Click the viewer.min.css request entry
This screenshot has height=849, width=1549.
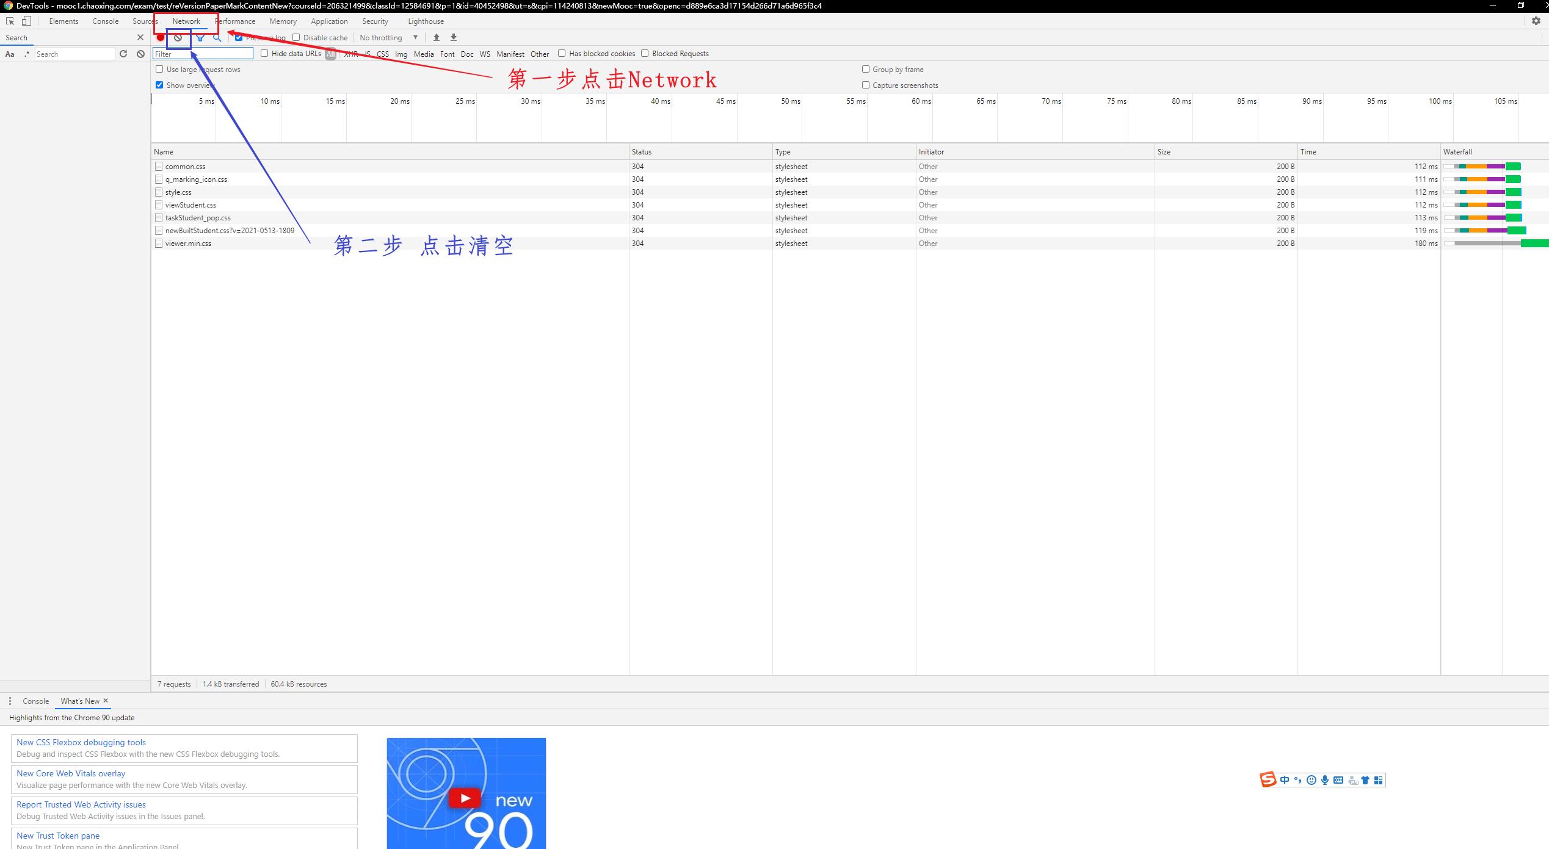pyautogui.click(x=188, y=242)
